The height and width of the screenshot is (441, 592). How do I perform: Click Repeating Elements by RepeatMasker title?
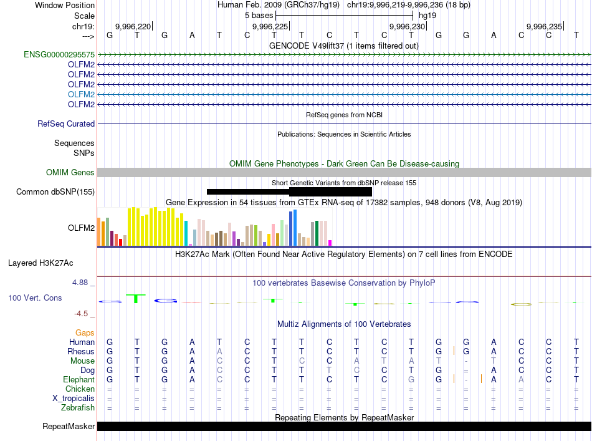[344, 417]
